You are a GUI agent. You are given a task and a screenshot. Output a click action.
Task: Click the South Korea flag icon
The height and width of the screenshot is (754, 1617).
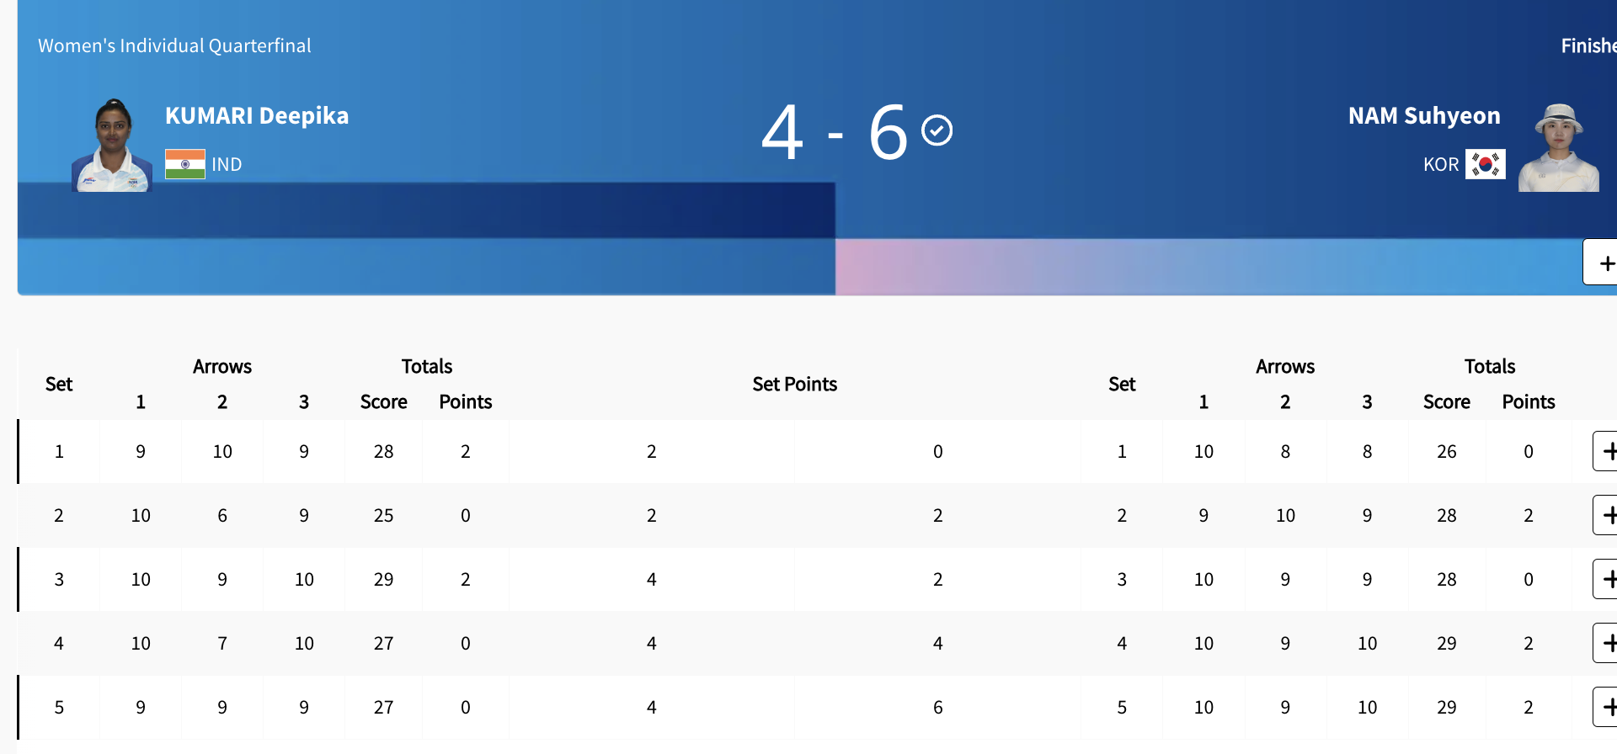pyautogui.click(x=1486, y=164)
